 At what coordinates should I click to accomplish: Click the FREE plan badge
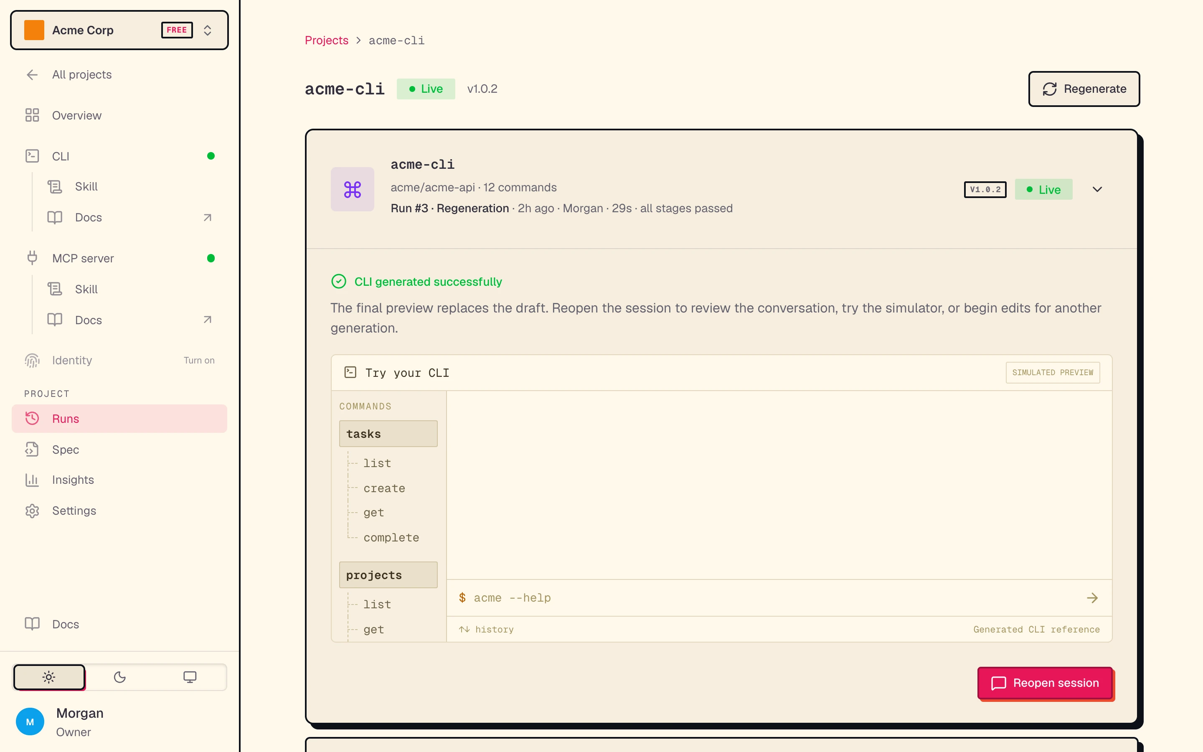177,30
